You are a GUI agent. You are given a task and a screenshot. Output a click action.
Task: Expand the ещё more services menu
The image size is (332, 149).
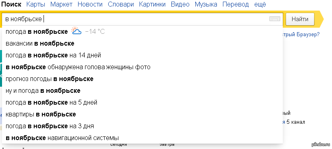coord(260,4)
